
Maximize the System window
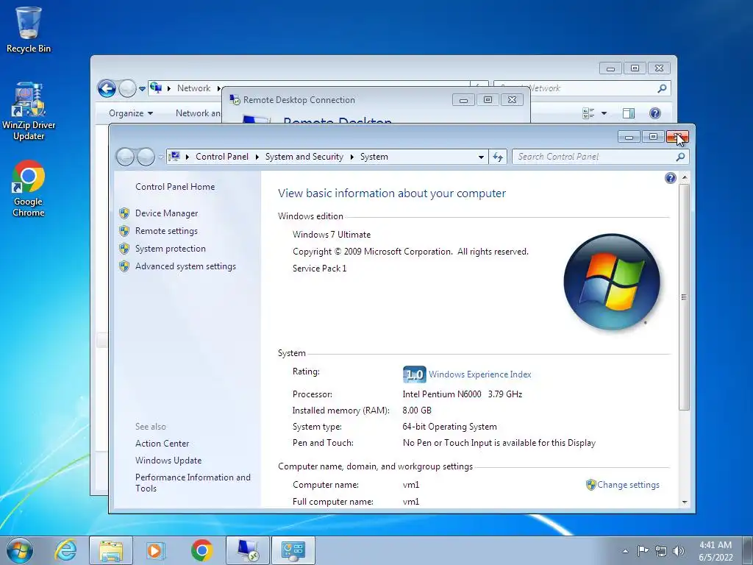click(653, 138)
